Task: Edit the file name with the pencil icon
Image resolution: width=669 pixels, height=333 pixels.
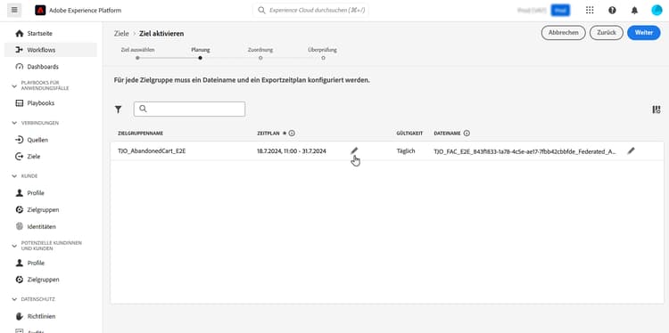Action: pos(631,150)
